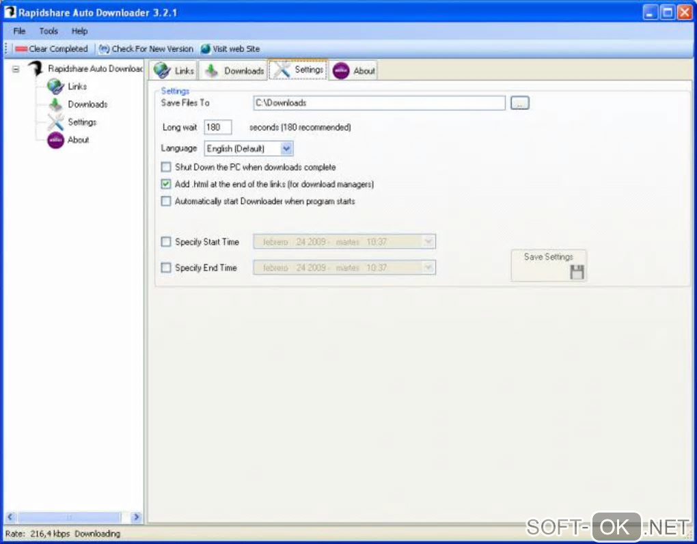
Task: Click the Downloading status bar text
Action: click(97, 534)
